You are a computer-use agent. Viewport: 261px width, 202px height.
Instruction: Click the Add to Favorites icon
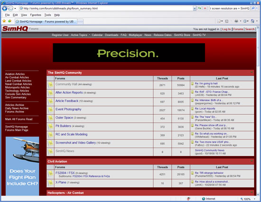(x=10, y=21)
